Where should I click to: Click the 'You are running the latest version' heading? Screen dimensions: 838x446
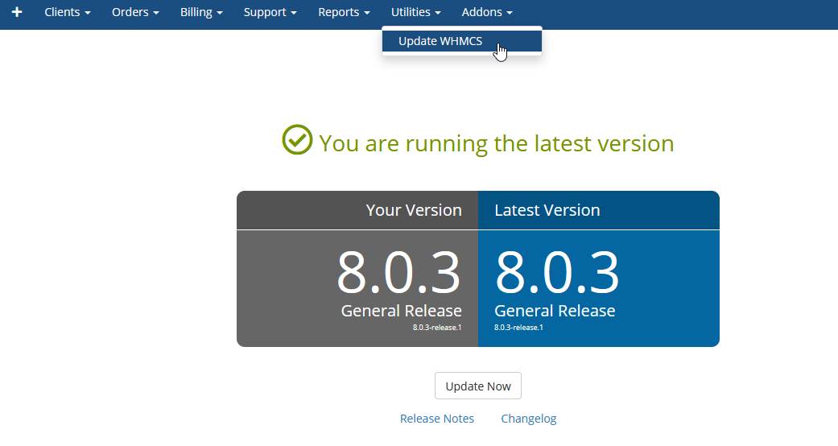tap(496, 143)
